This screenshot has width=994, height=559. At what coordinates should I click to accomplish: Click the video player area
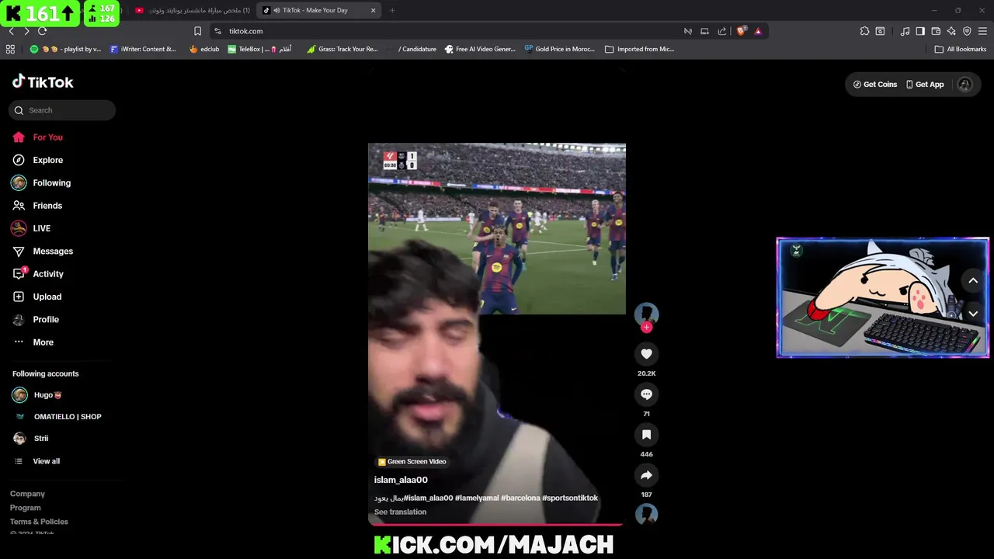tap(496, 297)
